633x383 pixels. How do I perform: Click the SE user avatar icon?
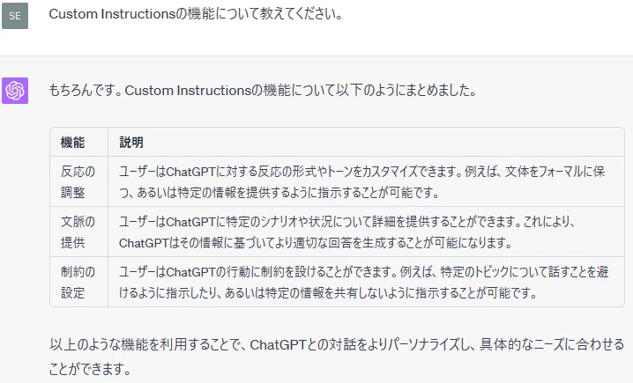pyautogui.click(x=15, y=16)
